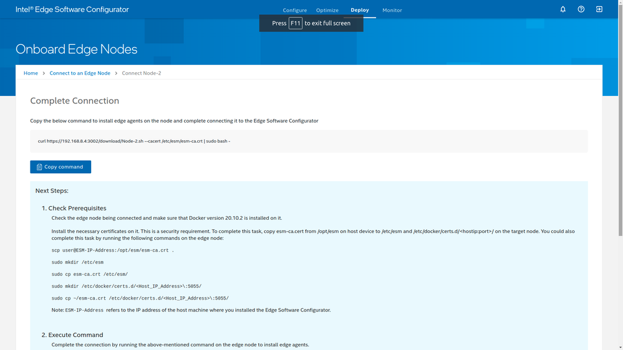The width and height of the screenshot is (623, 350).
Task: Go to Home breadcrumb link
Action: click(x=31, y=73)
